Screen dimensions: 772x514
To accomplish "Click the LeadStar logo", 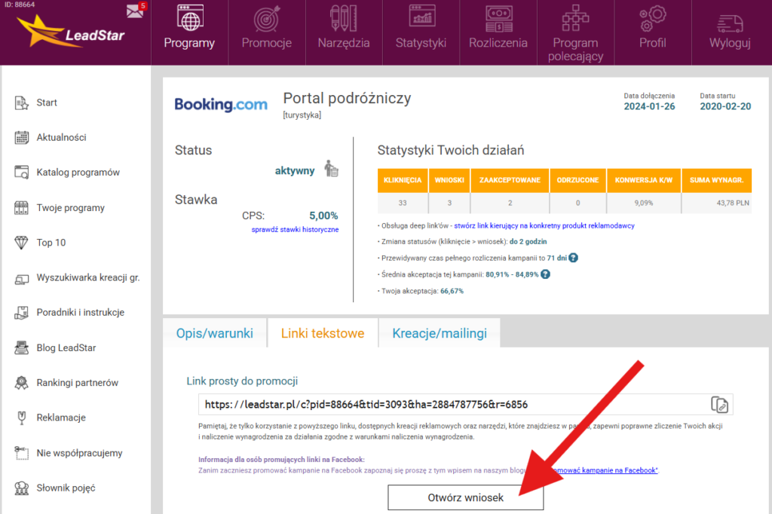I will [71, 32].
